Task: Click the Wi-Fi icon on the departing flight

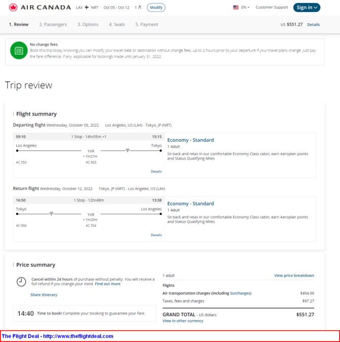Action: [127, 150]
